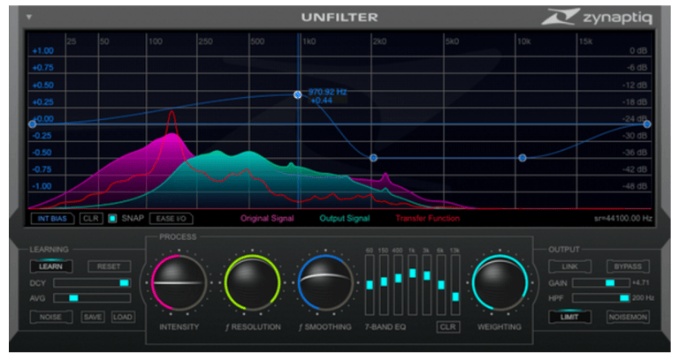
Task: Click the INTENSITY knob
Action: [179, 283]
